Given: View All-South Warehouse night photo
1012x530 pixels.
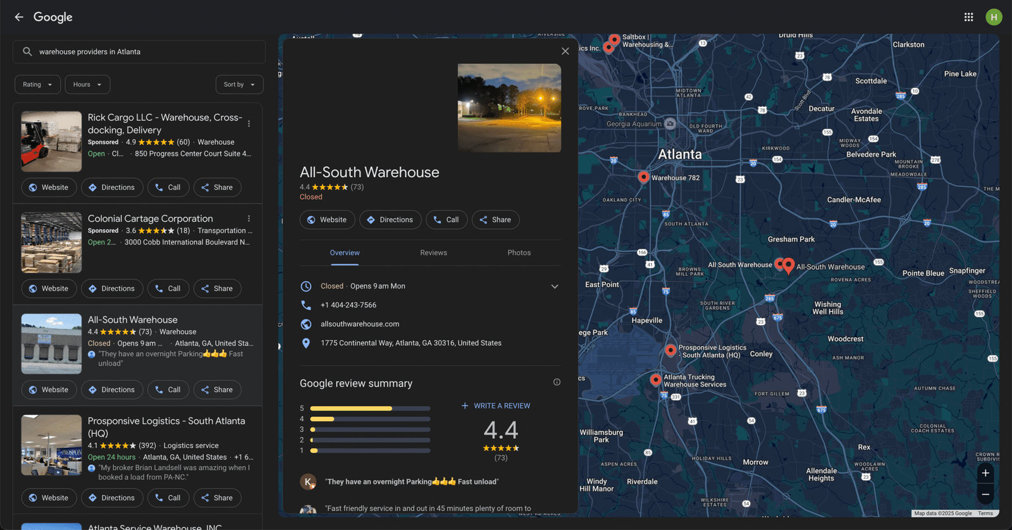Looking at the screenshot, I should (509, 108).
